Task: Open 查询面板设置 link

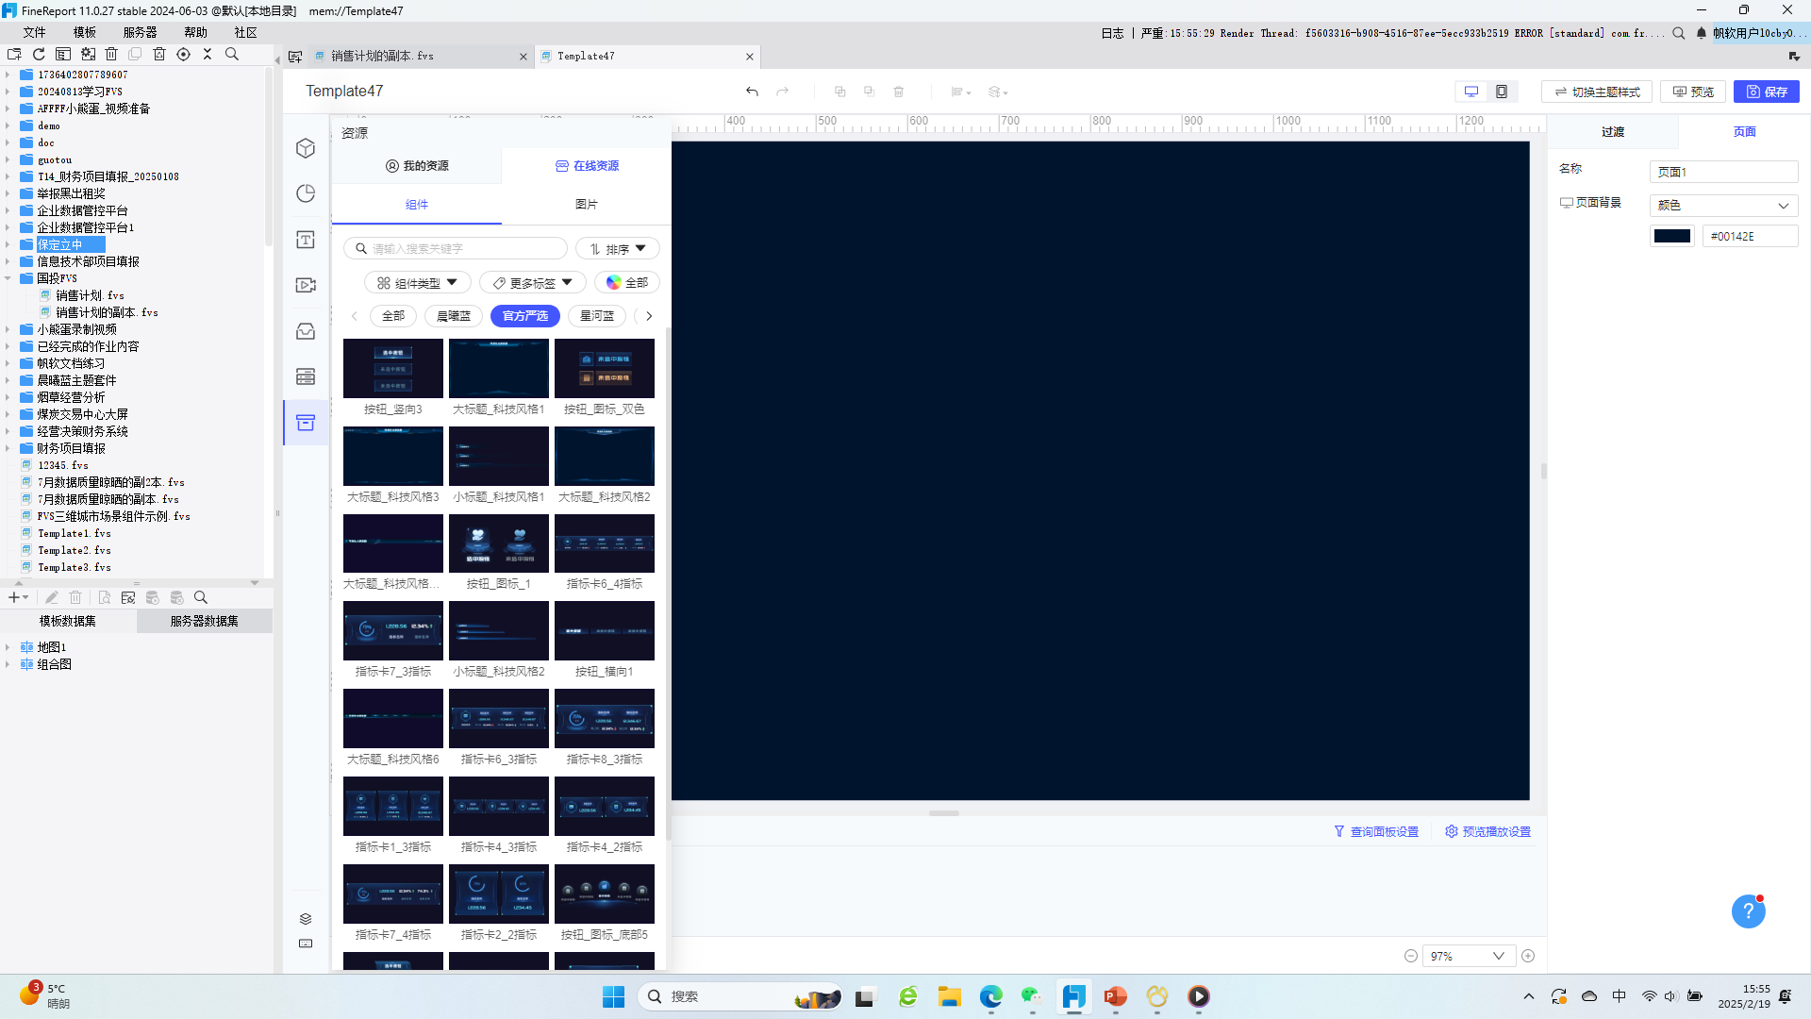Action: (x=1376, y=831)
